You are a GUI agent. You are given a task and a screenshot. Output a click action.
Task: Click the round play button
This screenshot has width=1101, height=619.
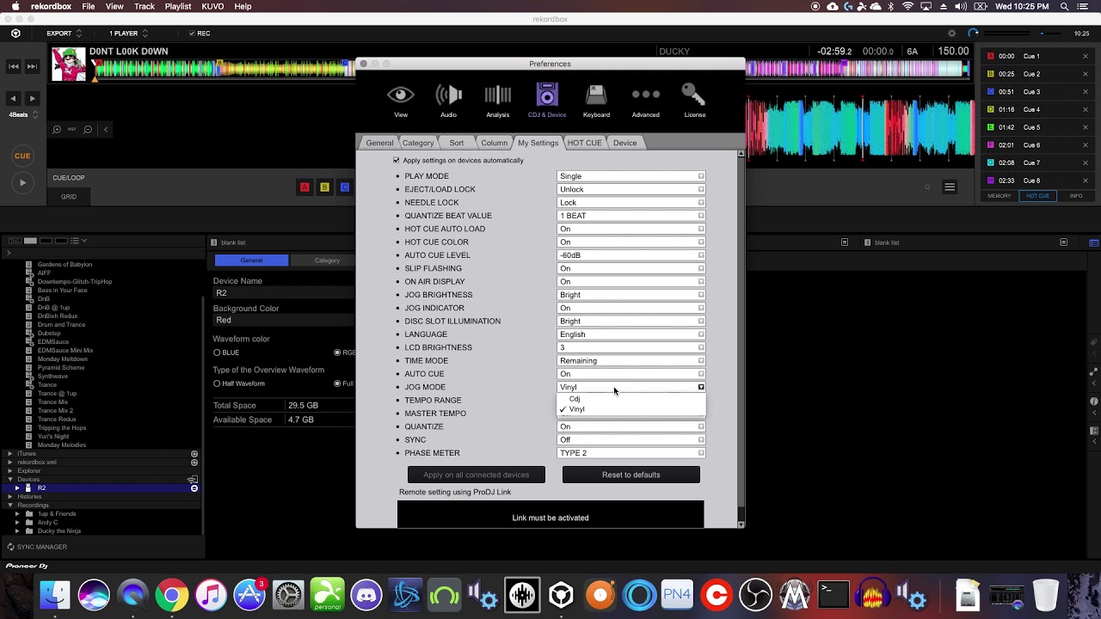coord(22,182)
